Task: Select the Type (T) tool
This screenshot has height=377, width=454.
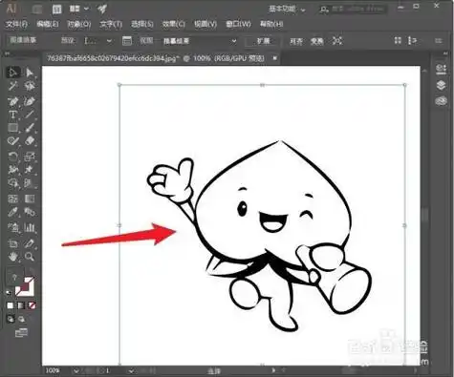Action: [12, 115]
